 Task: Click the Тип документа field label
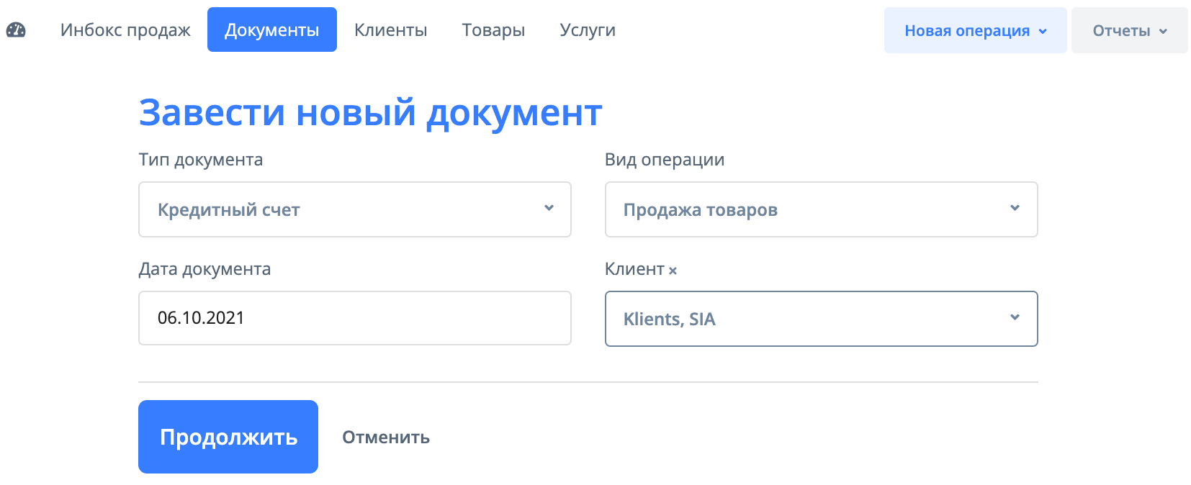coord(200,160)
